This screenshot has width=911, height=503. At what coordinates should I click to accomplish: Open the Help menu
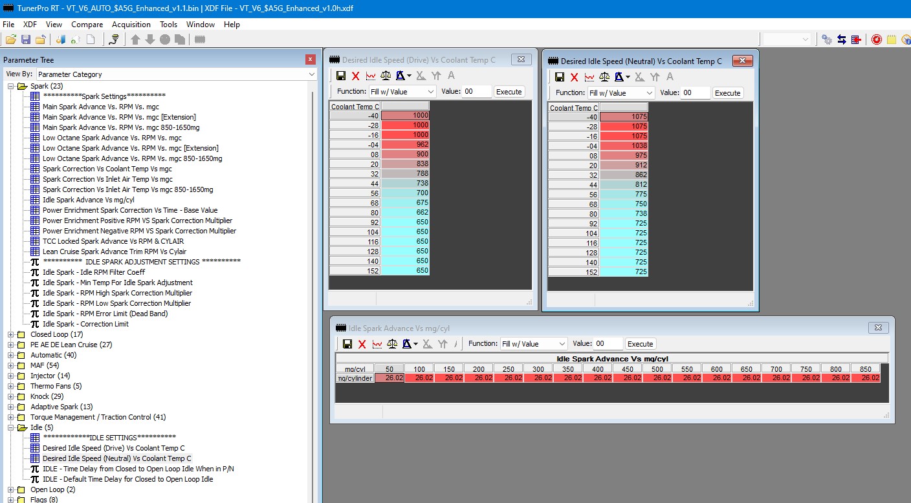(x=232, y=25)
